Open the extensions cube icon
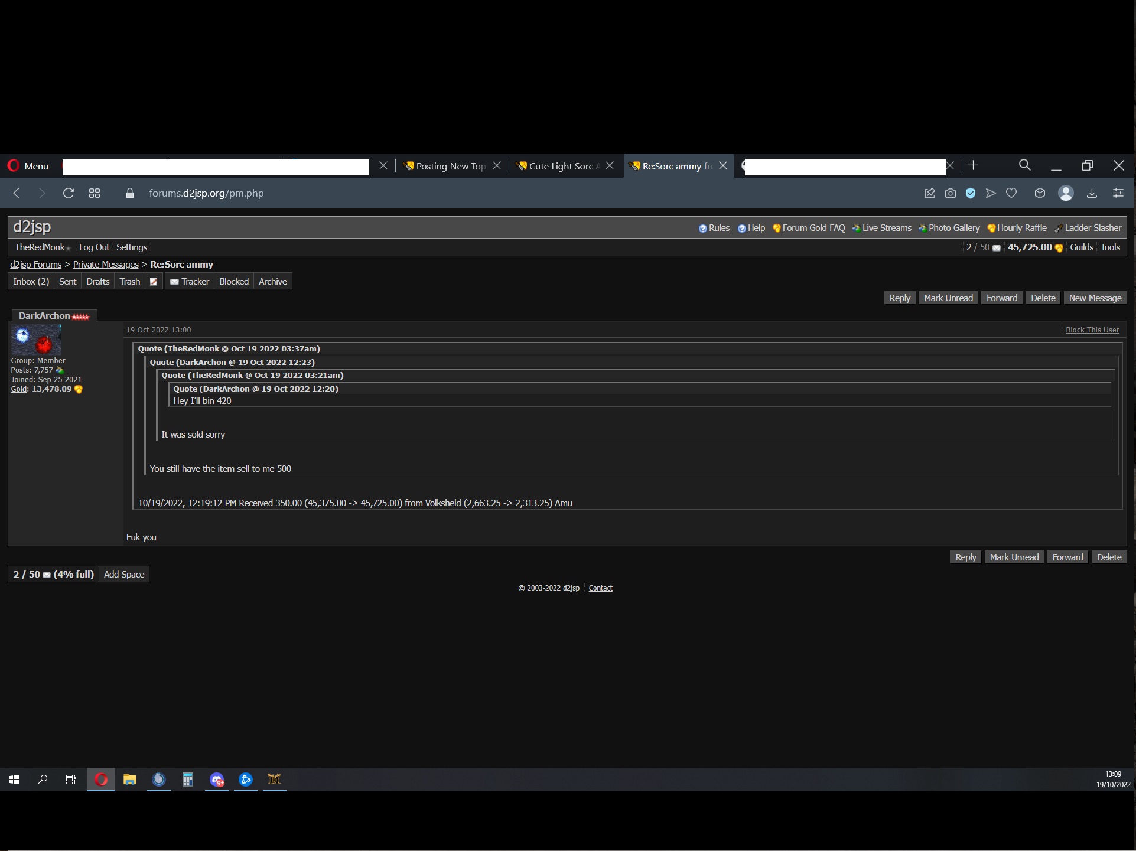 (x=1040, y=193)
